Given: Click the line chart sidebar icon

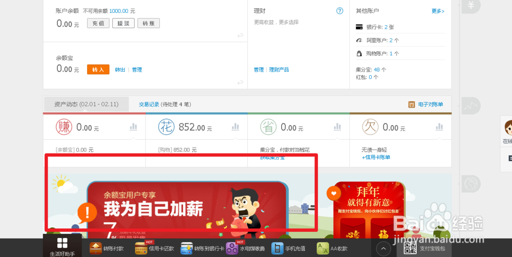Looking at the screenshot, I should pos(471,105).
